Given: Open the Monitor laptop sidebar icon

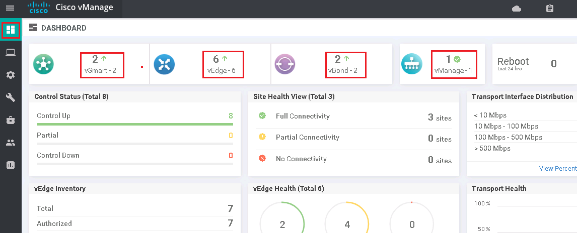Looking at the screenshot, I should pos(11,52).
